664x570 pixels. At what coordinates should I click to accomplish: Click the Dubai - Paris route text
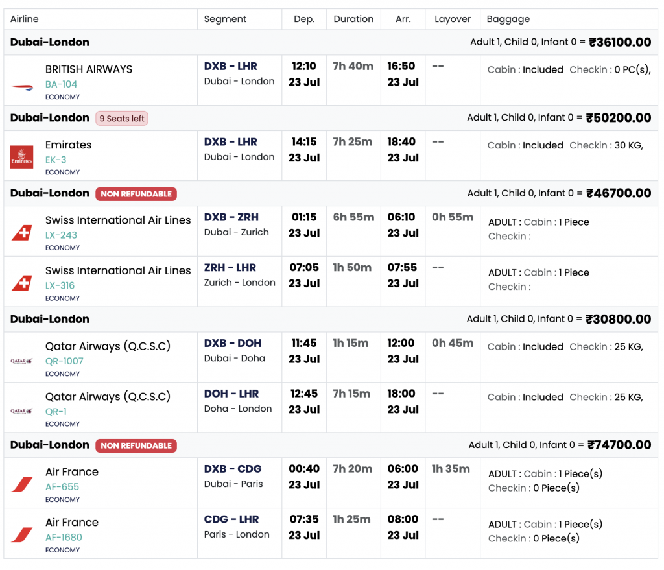click(x=233, y=484)
